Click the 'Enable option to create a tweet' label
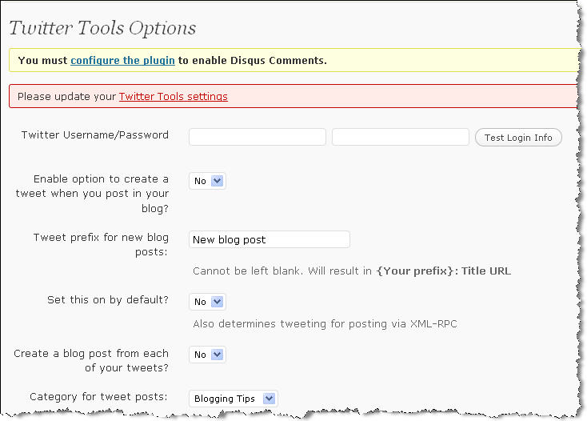The height and width of the screenshot is (421, 587). [x=92, y=193]
